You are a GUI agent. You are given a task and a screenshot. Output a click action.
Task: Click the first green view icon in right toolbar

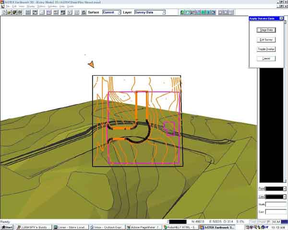[182, 12]
